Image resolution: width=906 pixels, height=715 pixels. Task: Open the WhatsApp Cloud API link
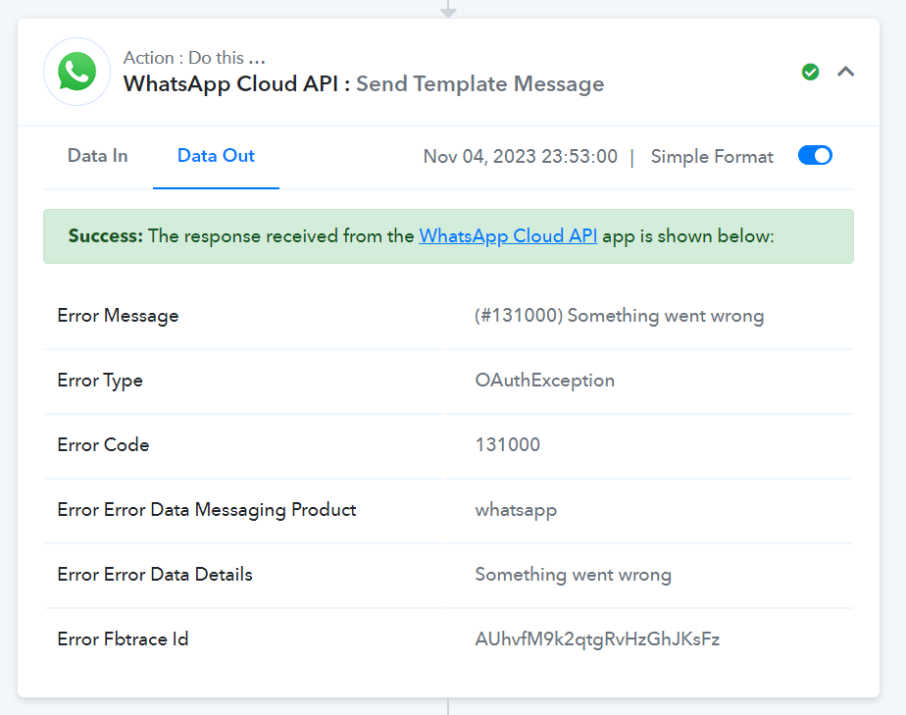click(508, 235)
